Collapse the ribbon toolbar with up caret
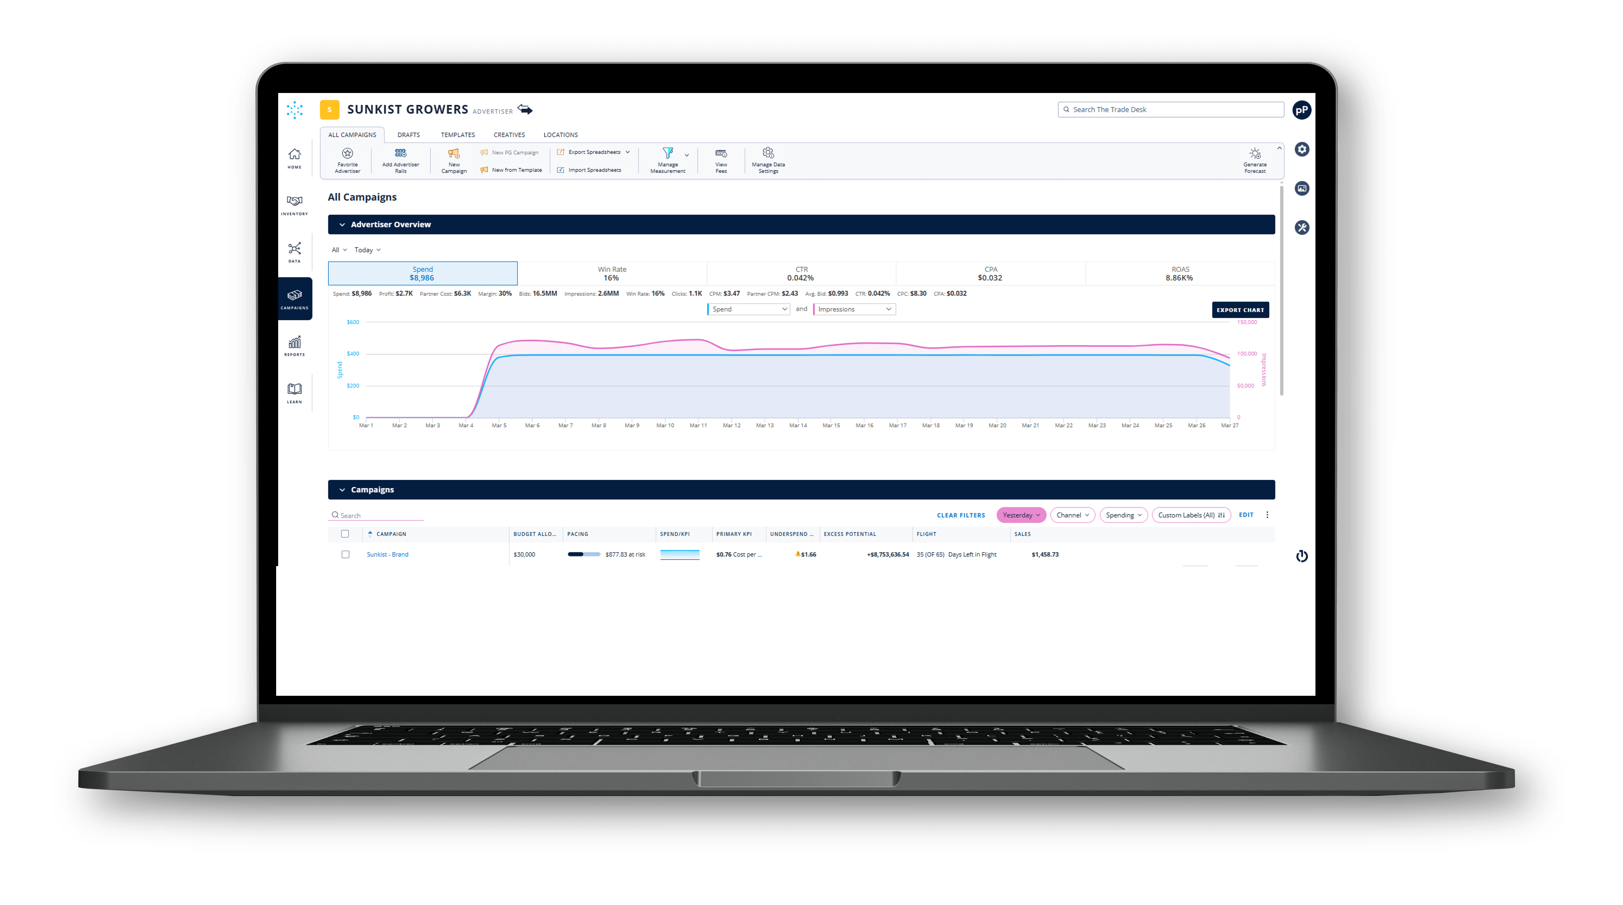 click(x=1279, y=148)
